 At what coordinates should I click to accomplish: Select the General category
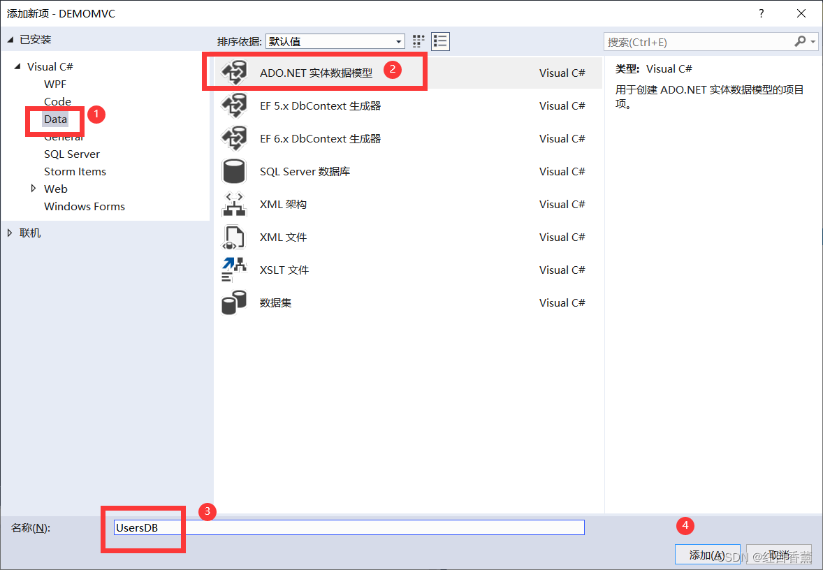(x=64, y=137)
